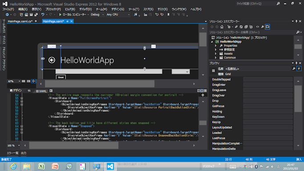Click the New Project toolbar icon
Screen dimensions: 304x171
pyautogui.click(x=21, y=15)
